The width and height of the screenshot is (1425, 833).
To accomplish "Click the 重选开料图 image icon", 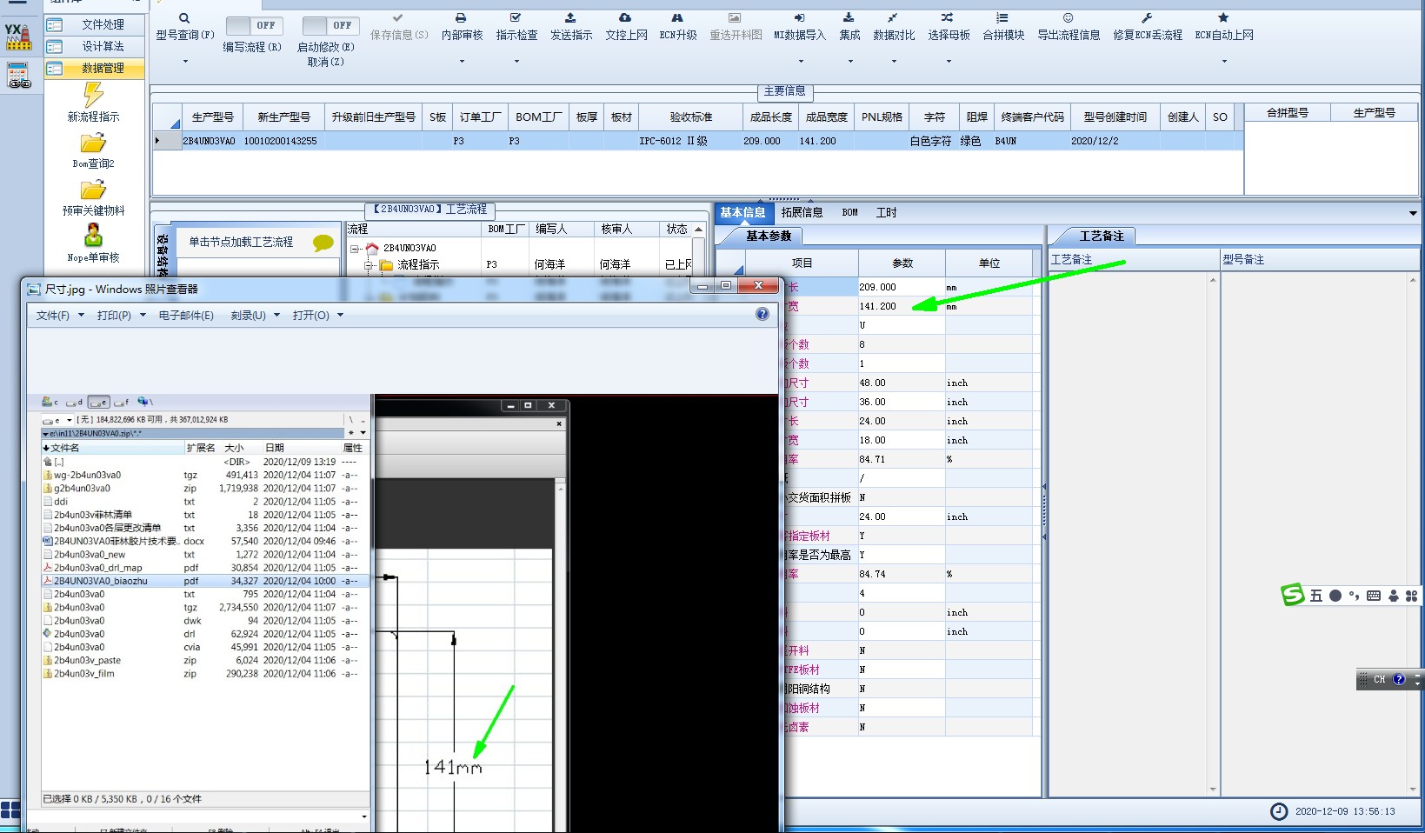I will click(735, 18).
